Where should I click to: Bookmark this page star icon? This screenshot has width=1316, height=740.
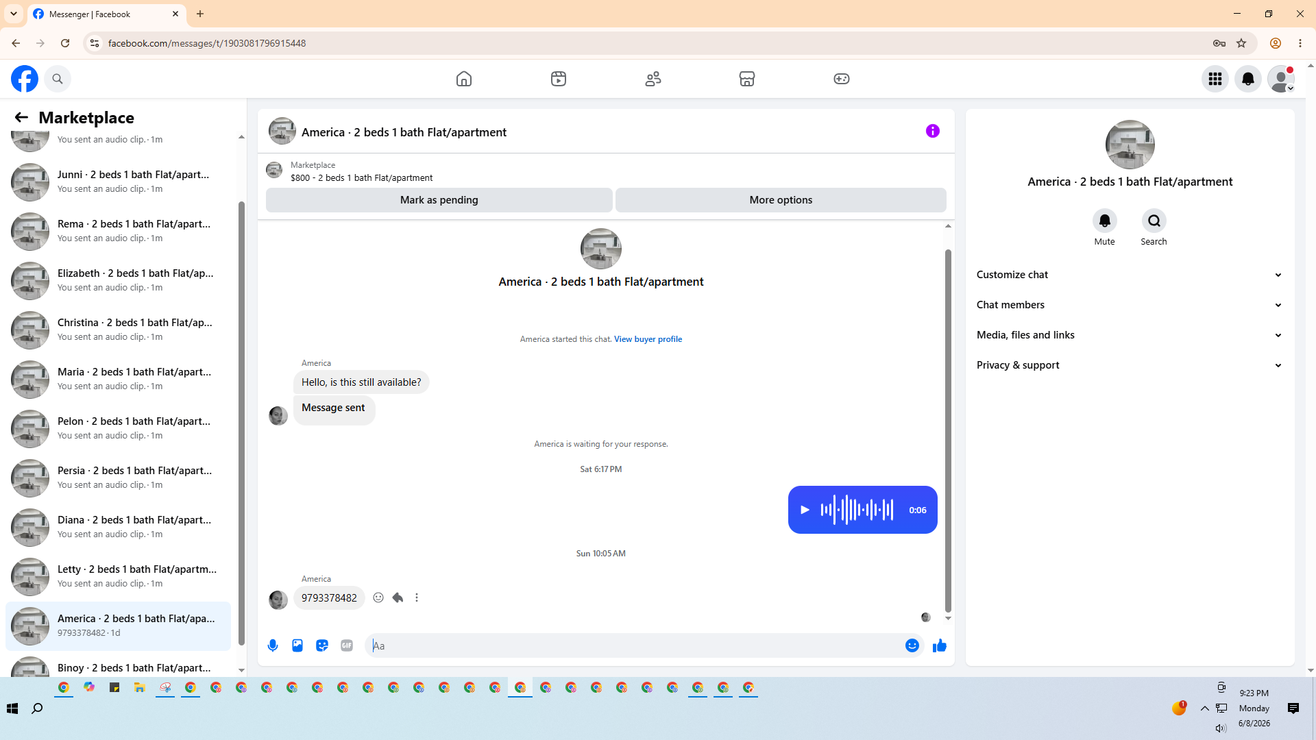[x=1241, y=43]
